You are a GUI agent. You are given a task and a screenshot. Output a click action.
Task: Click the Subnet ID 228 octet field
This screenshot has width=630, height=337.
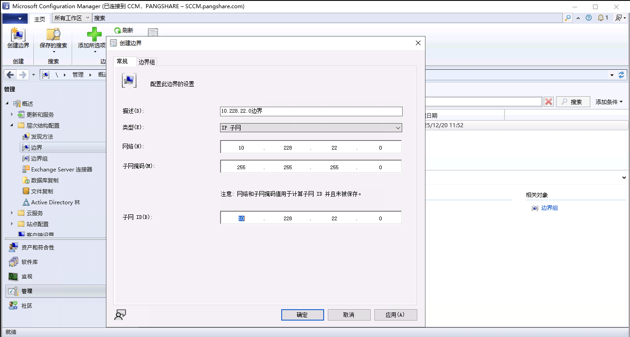tap(288, 218)
